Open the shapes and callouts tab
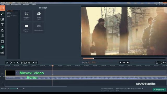 tap(2, 31)
